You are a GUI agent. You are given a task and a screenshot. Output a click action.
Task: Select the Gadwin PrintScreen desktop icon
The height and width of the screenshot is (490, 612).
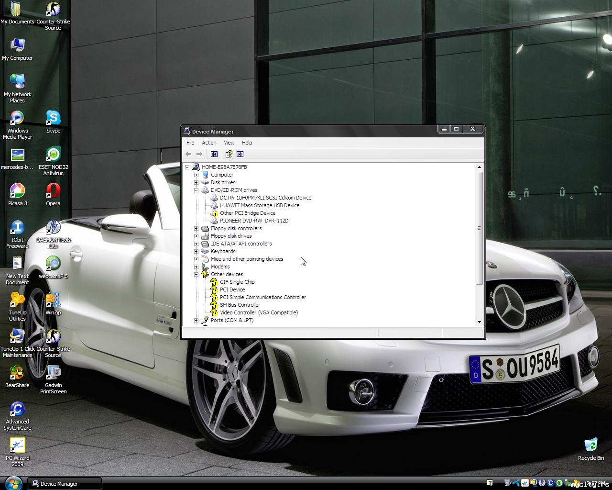point(53,379)
